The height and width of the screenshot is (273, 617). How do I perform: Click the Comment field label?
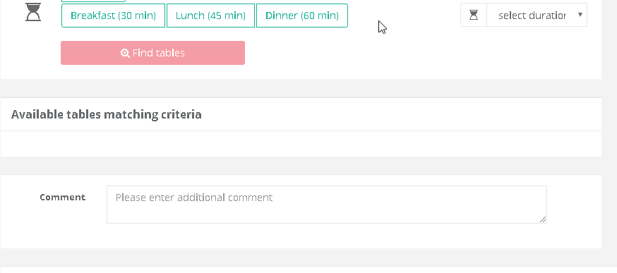(x=63, y=197)
